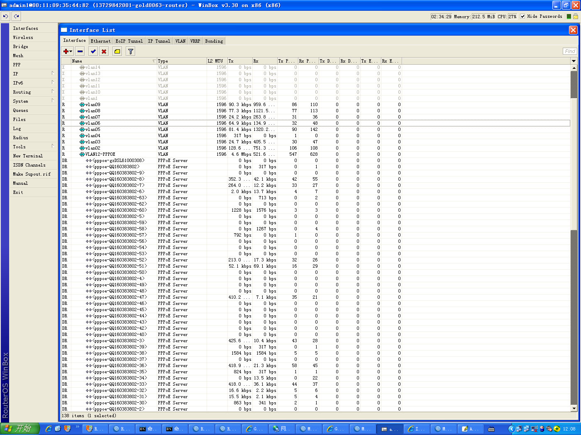Viewport: 581px width, 435px height.
Task: Click the first command prompt taskbar button
Action: click(x=149, y=429)
